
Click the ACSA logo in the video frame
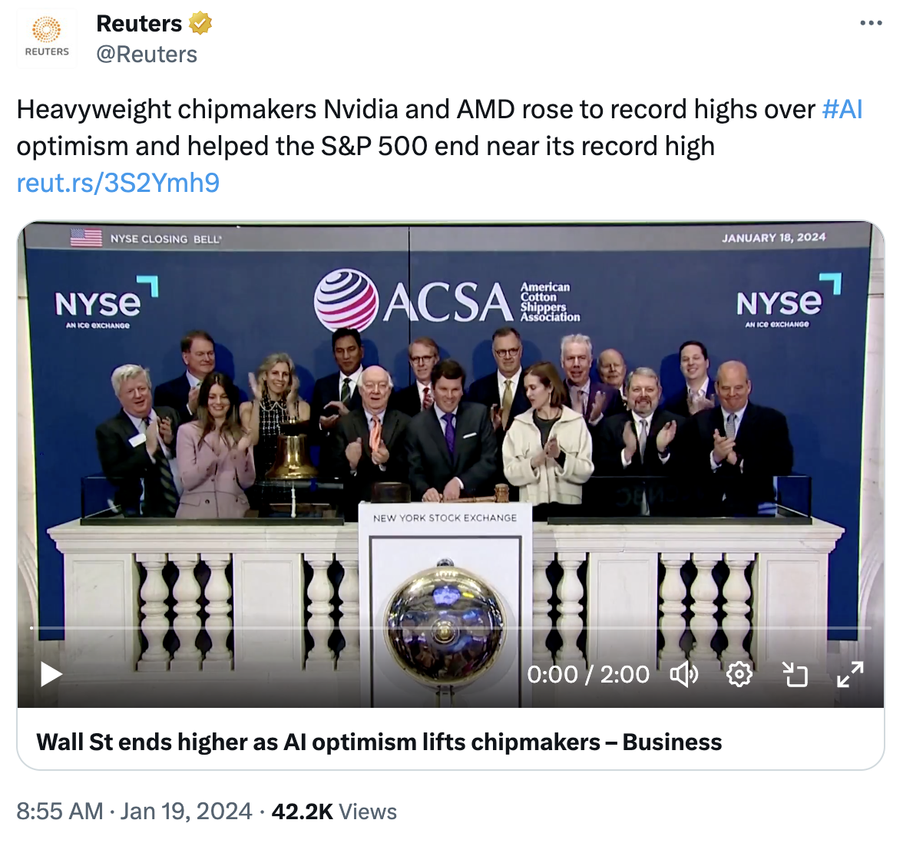click(447, 300)
